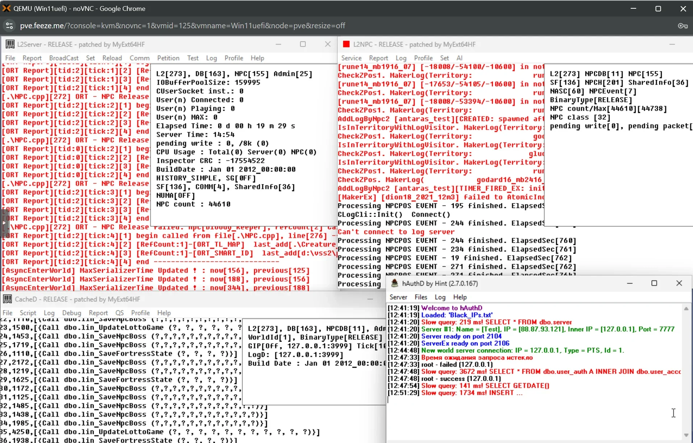Maximize the L2Server window
The image size is (693, 443).
click(x=303, y=44)
